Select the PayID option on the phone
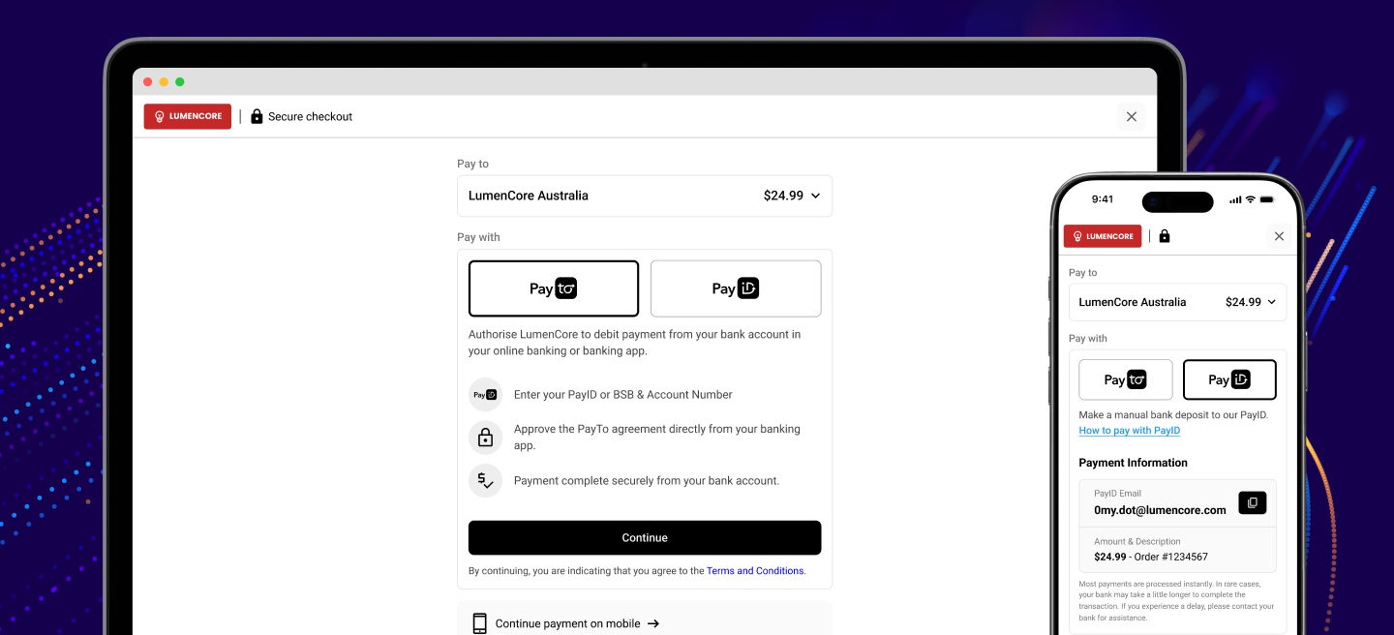The height and width of the screenshot is (635, 1394). 1229,379
